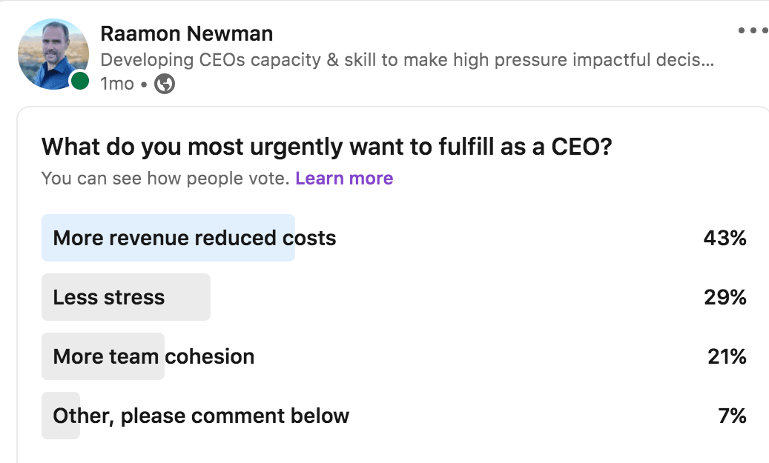The height and width of the screenshot is (463, 769).
Task: Click the blue highlighted 43% result bar
Action: 168,238
